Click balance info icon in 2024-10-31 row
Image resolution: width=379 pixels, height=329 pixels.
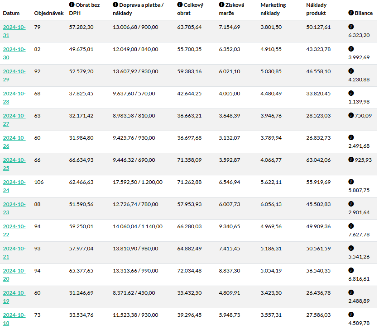351,27
